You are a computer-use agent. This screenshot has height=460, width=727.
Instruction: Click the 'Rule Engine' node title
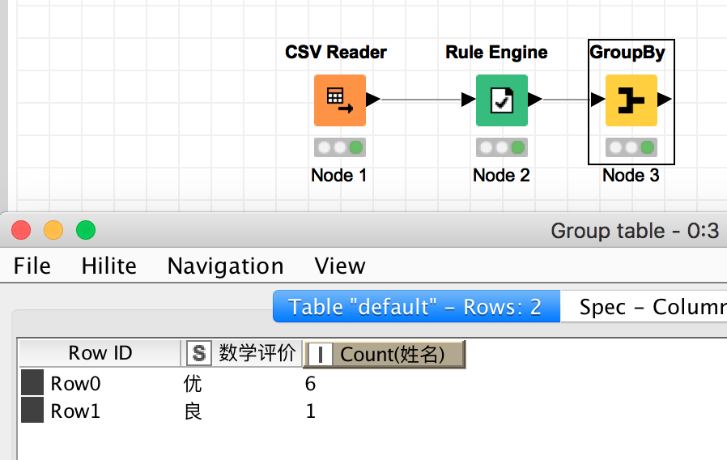pyautogui.click(x=496, y=53)
